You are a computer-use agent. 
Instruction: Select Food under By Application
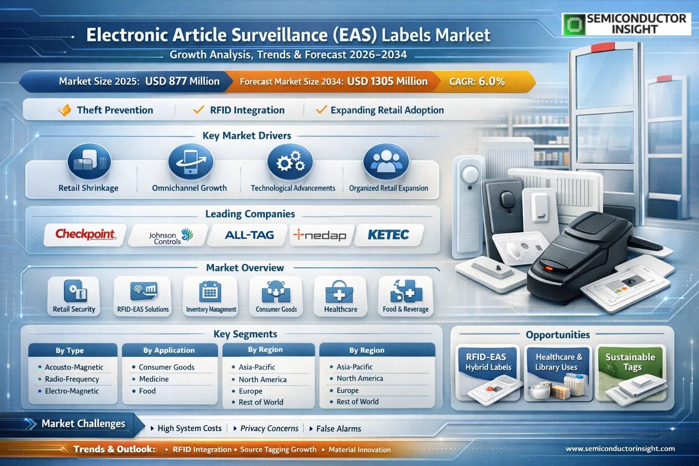(147, 391)
